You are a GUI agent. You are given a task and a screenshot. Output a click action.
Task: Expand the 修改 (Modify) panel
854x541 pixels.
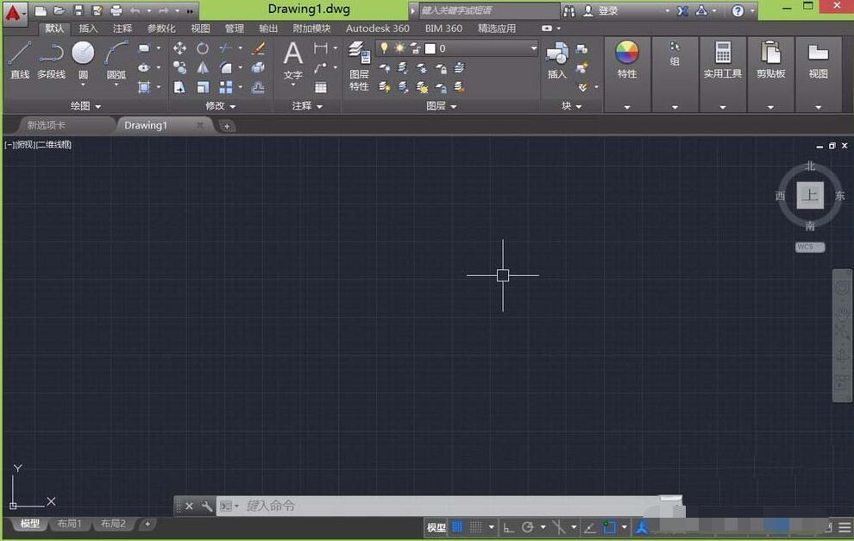pyautogui.click(x=220, y=105)
